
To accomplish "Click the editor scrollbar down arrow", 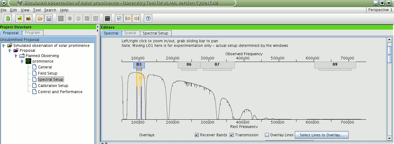I will (389, 139).
